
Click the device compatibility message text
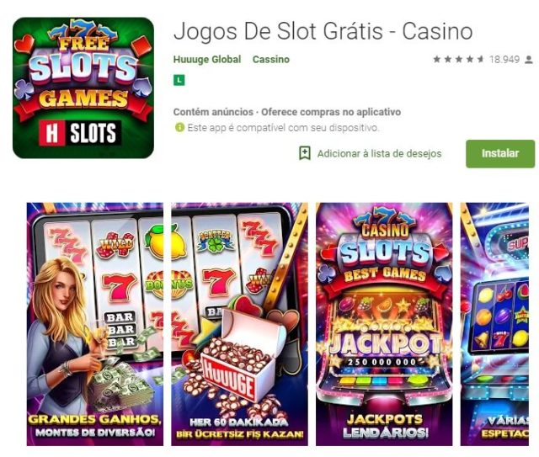283,128
